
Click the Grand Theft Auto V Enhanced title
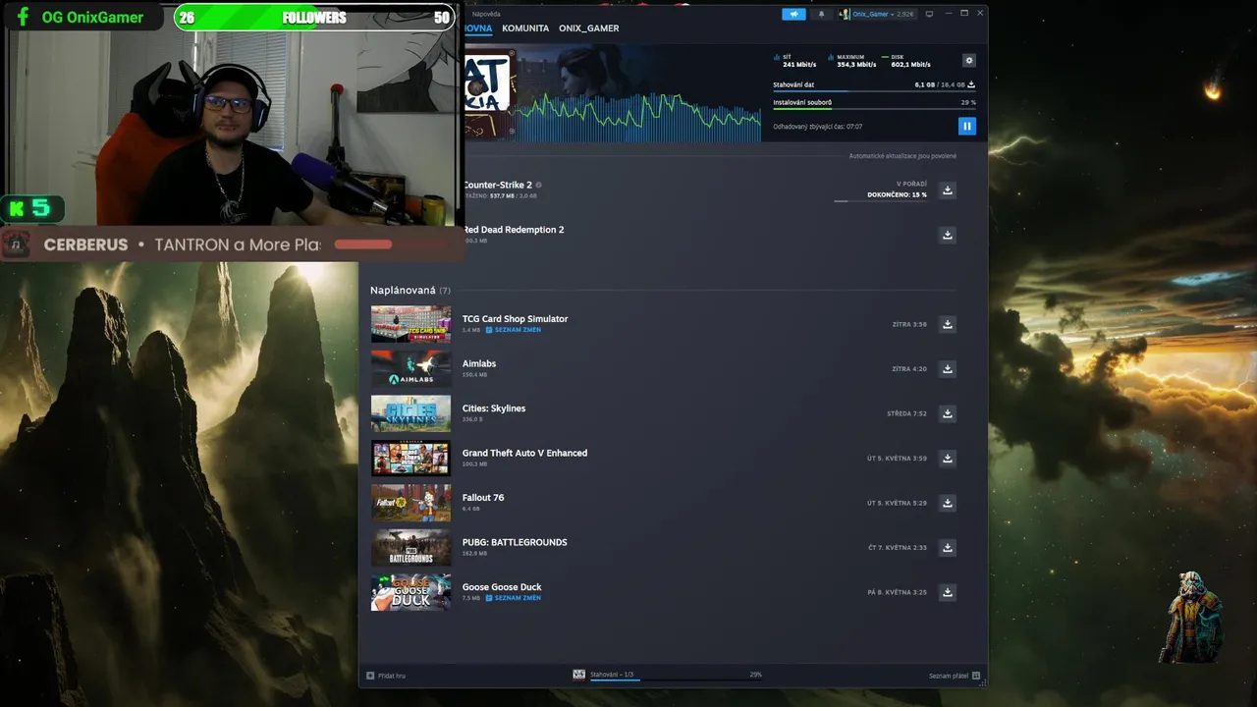525,453
